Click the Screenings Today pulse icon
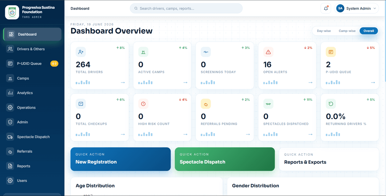The width and height of the screenshot is (386, 196). (206, 52)
